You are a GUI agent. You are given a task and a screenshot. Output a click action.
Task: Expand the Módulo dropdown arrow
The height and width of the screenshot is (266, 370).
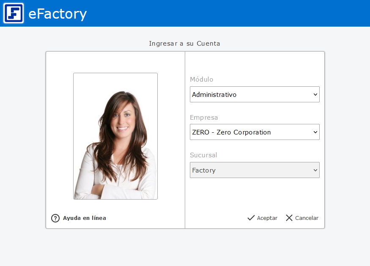[315, 94]
